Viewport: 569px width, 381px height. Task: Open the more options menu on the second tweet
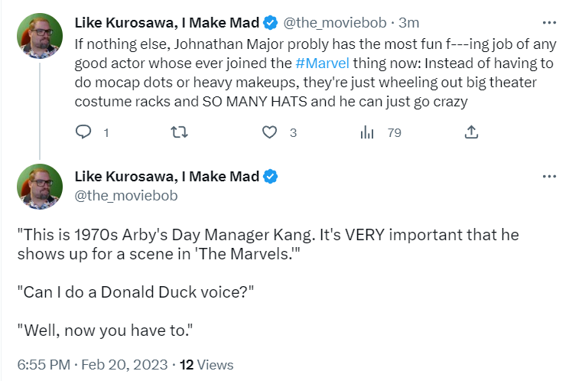point(549,177)
